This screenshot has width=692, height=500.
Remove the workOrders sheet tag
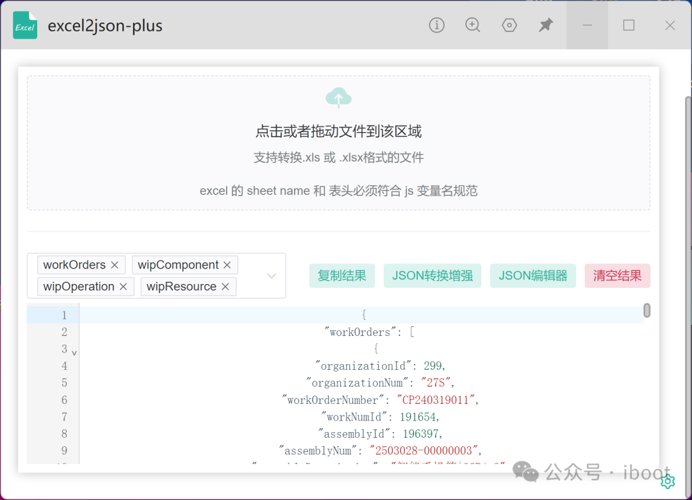(115, 265)
